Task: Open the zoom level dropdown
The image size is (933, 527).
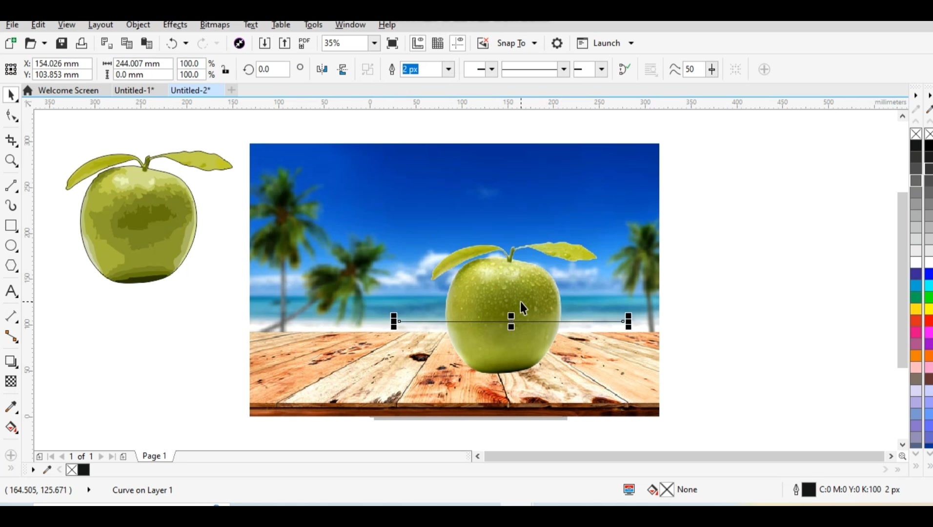Action: (x=374, y=43)
